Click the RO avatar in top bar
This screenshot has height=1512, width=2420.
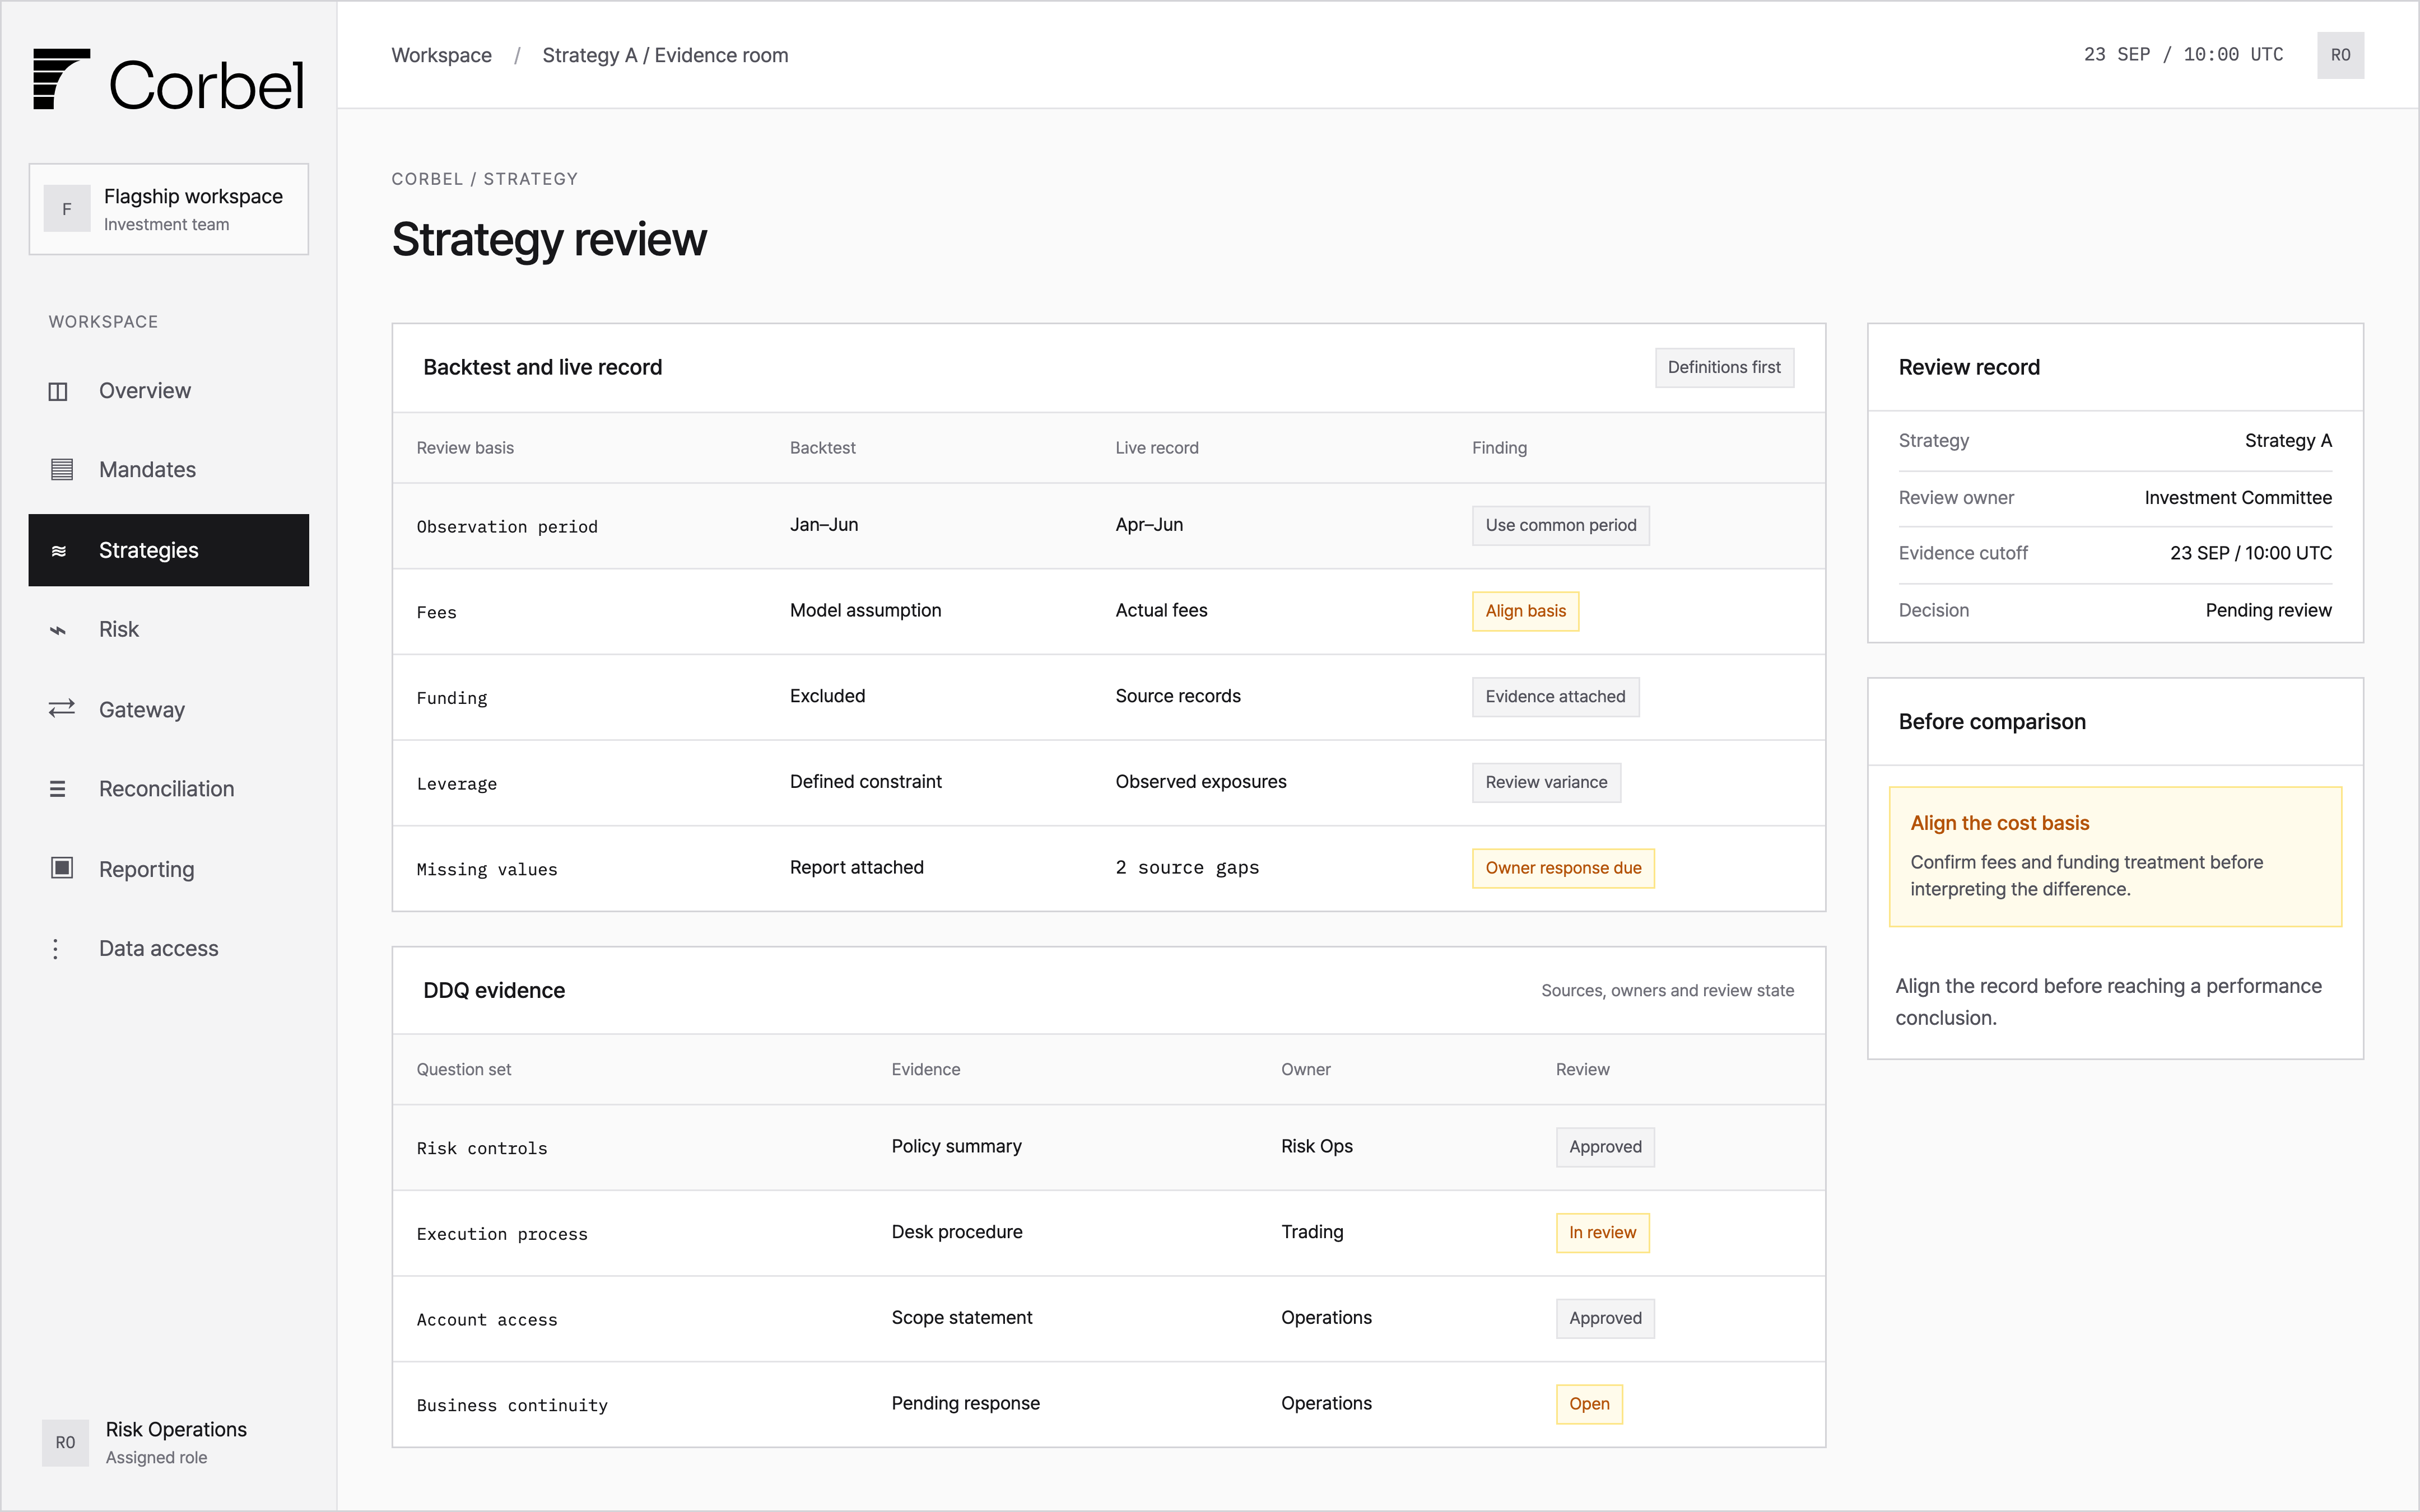[x=2340, y=55]
